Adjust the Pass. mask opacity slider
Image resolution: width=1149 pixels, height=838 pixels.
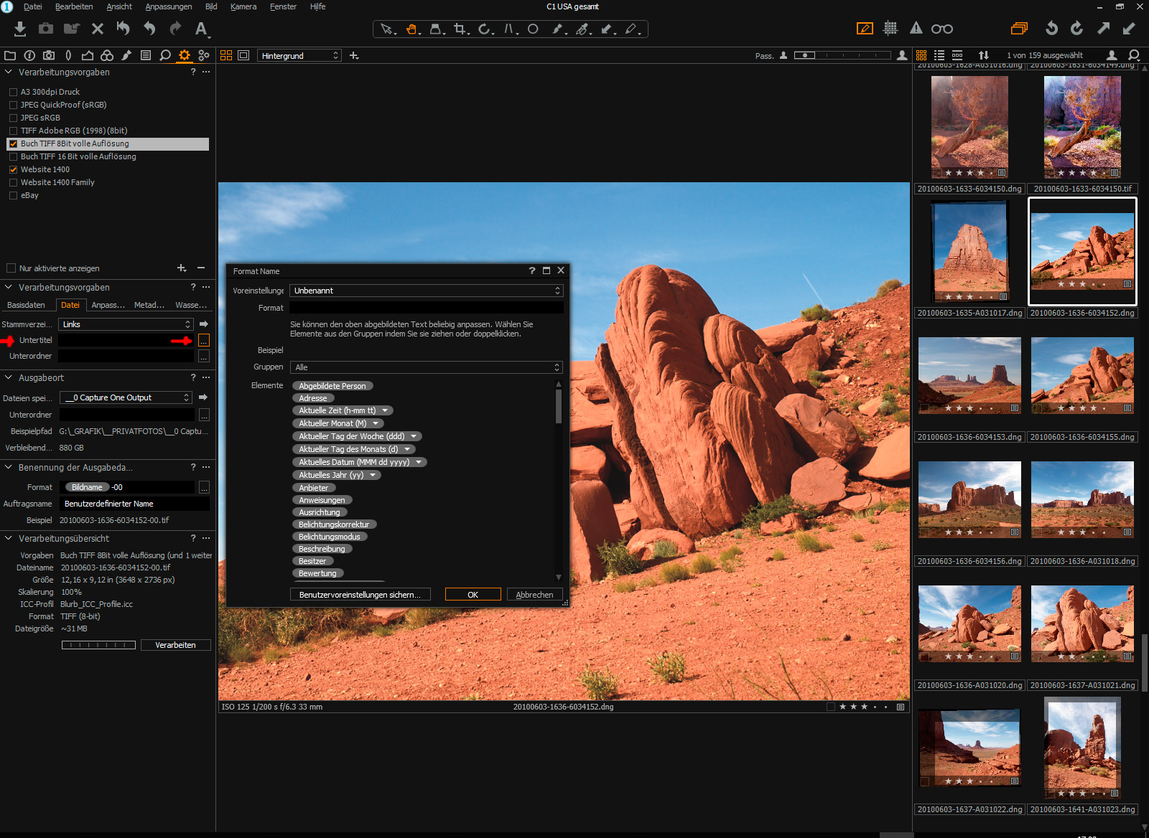tap(842, 55)
